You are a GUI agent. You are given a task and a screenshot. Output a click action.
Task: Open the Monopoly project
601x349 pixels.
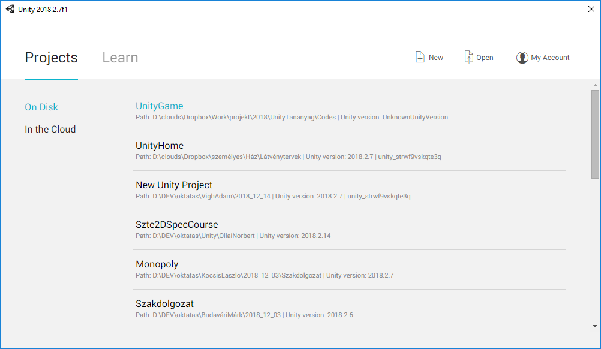[157, 264]
